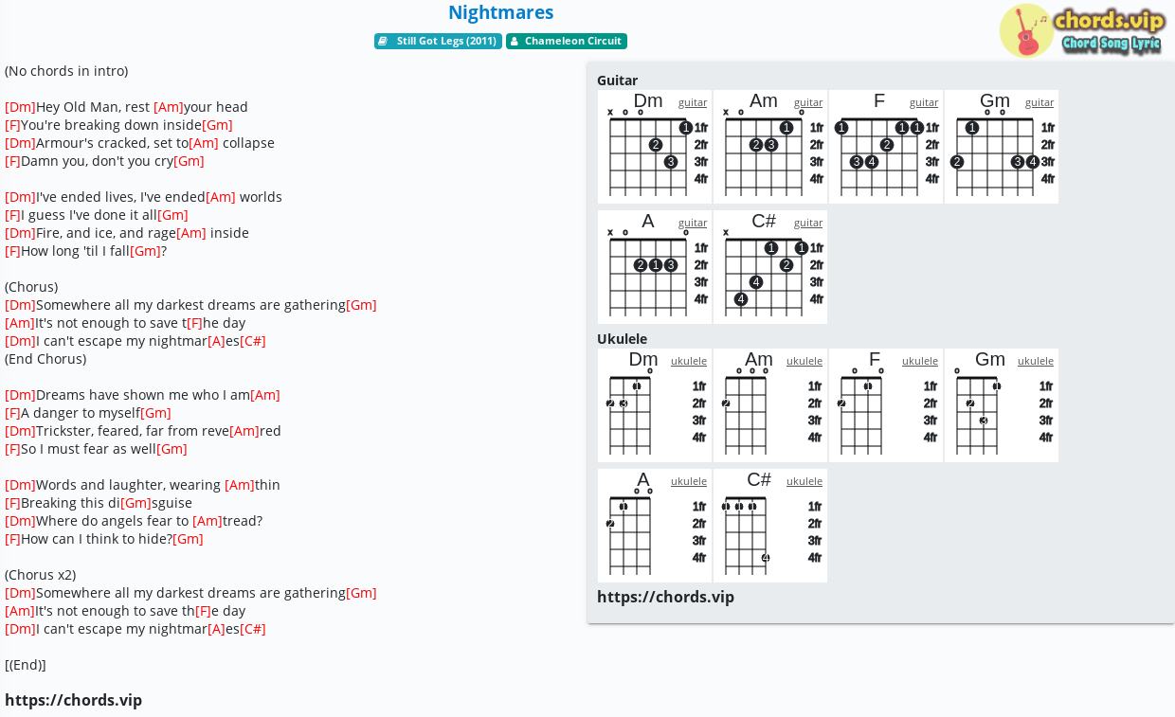
Task: Click the album book icon in the Still Got Legs tag
Action: click(383, 42)
